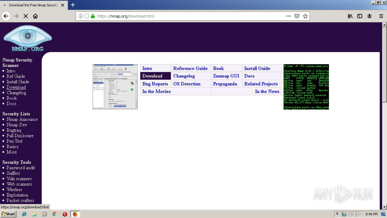The width and height of the screenshot is (387, 218).
Task: Open Intro in the center navigation table
Action: pos(147,68)
